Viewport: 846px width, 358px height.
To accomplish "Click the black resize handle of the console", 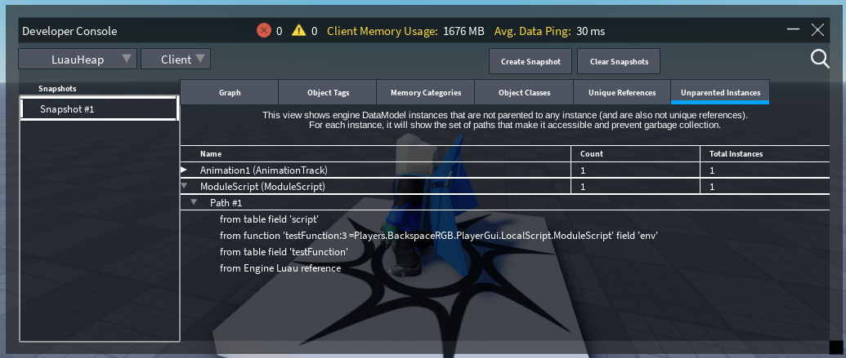I will pyautogui.click(x=835, y=346).
